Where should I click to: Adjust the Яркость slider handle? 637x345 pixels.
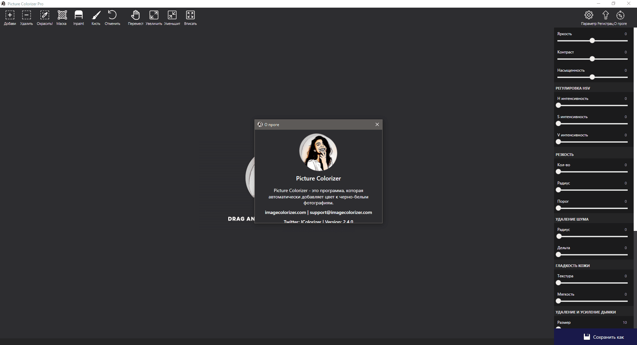pos(592,41)
